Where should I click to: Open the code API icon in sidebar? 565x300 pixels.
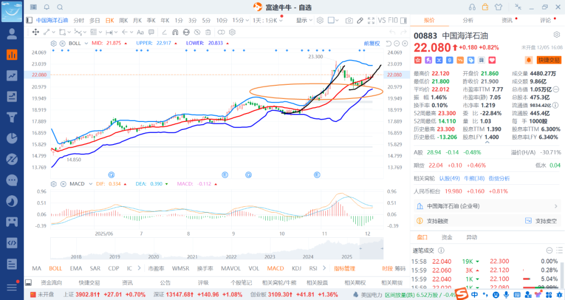[12, 242]
